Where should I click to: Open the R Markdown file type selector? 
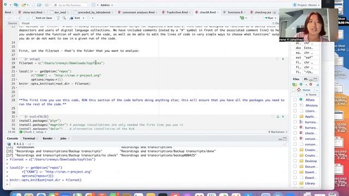coord(278,132)
